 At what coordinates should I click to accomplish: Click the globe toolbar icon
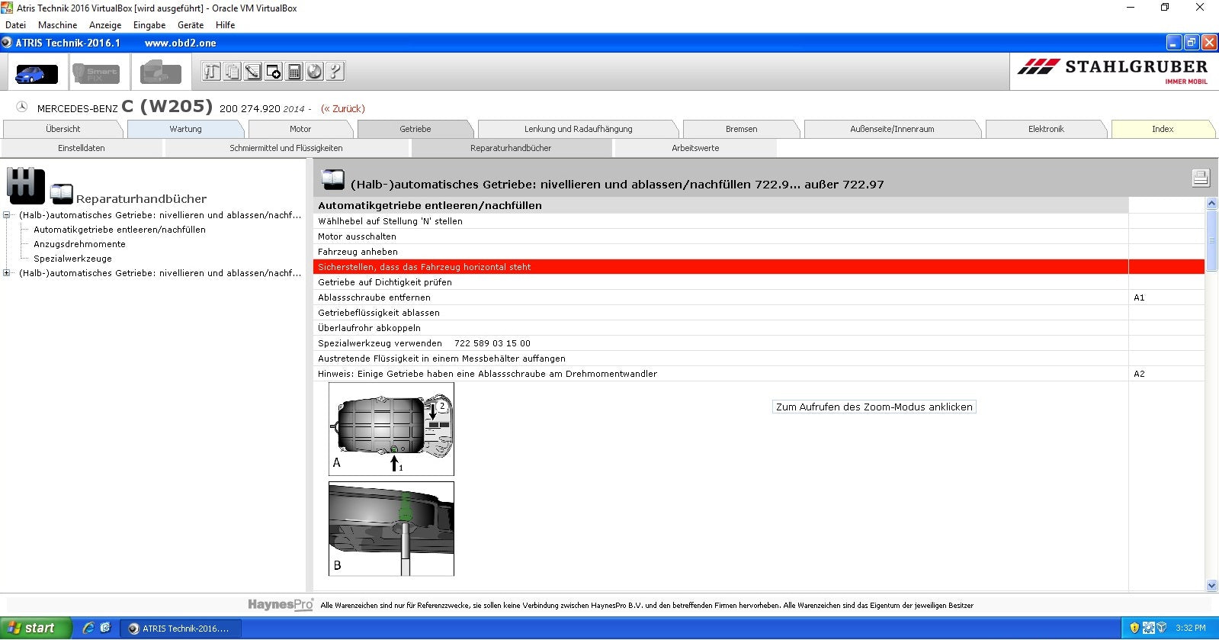tap(314, 72)
